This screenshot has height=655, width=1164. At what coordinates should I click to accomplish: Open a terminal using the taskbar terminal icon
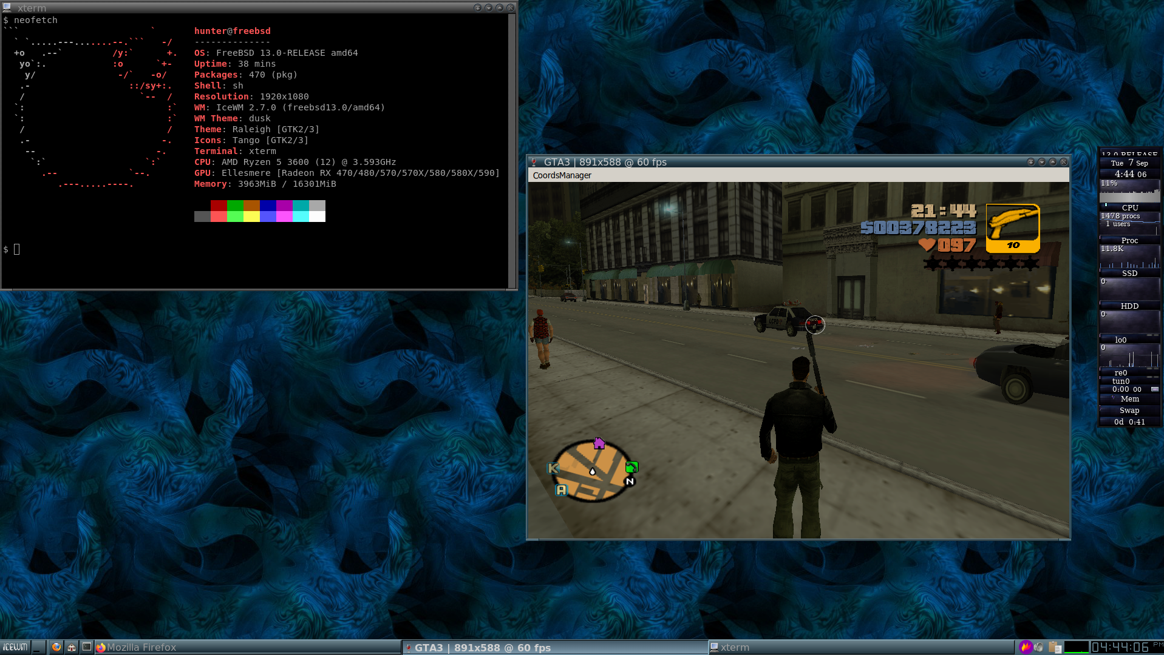(x=87, y=647)
